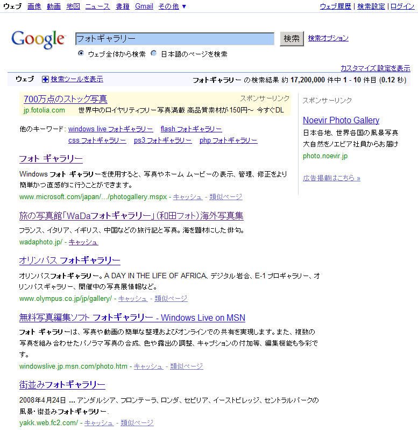Open cached page for olympus.co.jp result
The image size is (418, 430).
[133, 299]
